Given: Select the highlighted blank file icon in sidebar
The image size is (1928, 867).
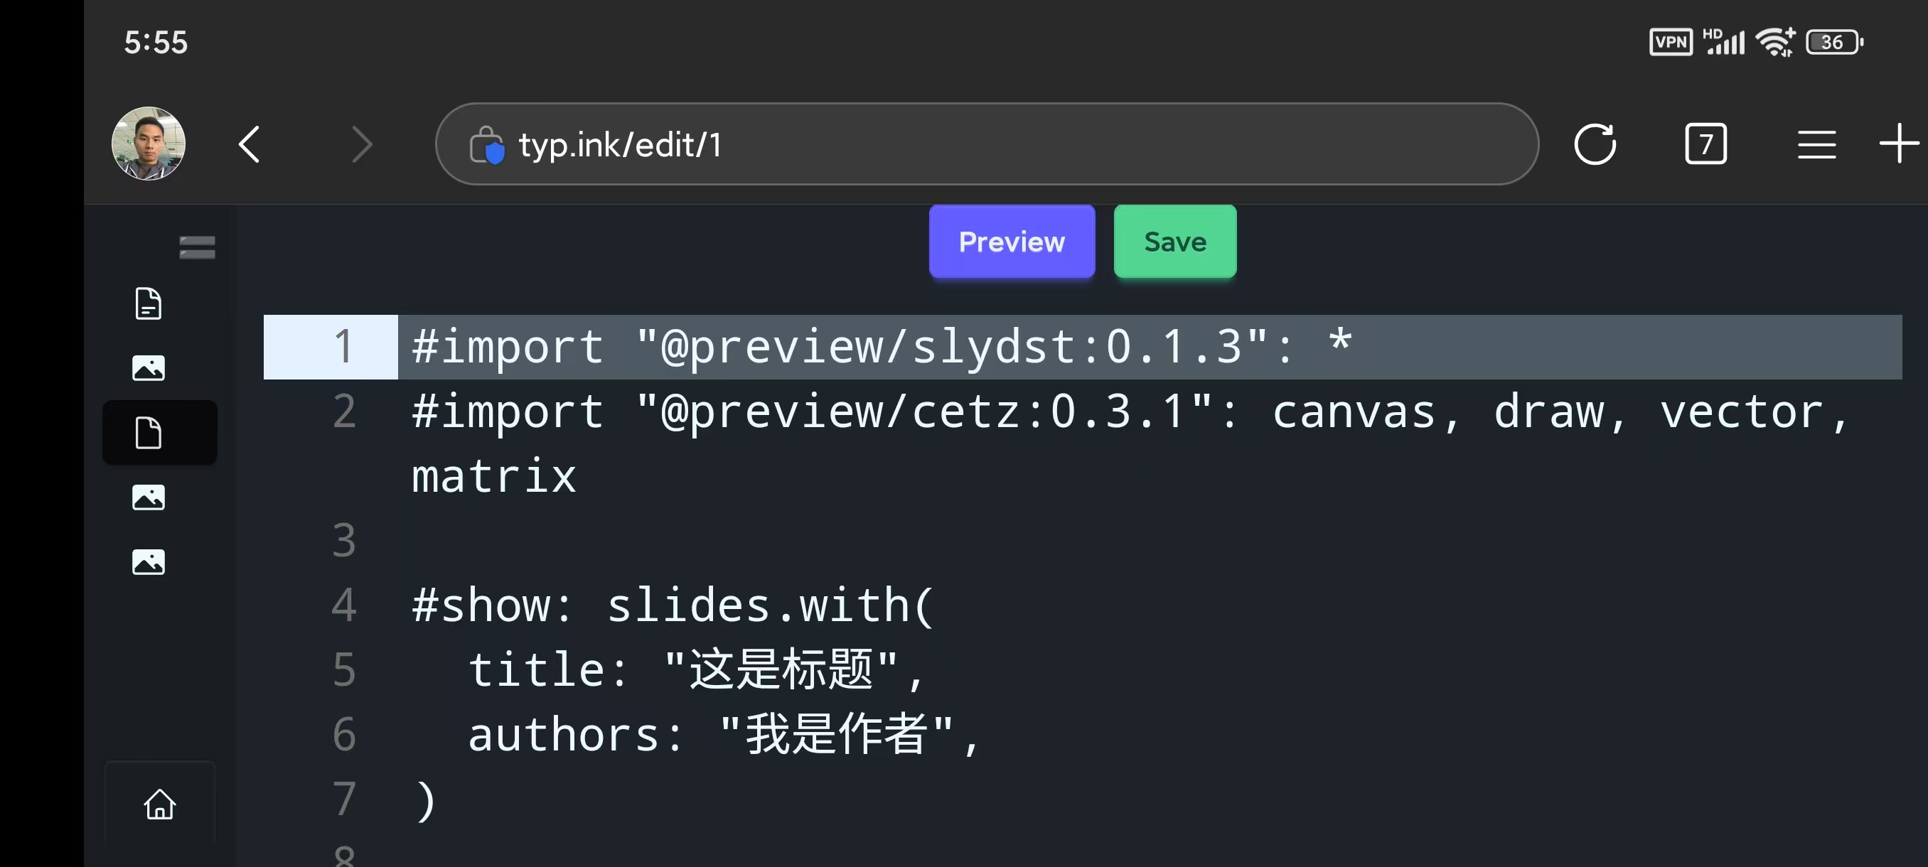Looking at the screenshot, I should pos(148,432).
